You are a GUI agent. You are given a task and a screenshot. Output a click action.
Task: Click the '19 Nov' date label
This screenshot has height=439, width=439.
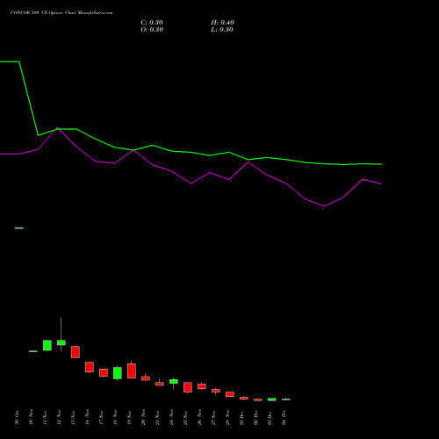tap(129, 418)
